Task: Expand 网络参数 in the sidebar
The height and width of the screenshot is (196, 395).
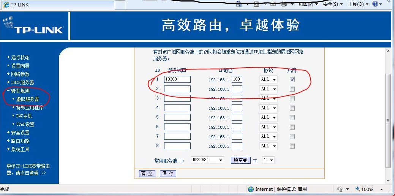Action: point(20,74)
